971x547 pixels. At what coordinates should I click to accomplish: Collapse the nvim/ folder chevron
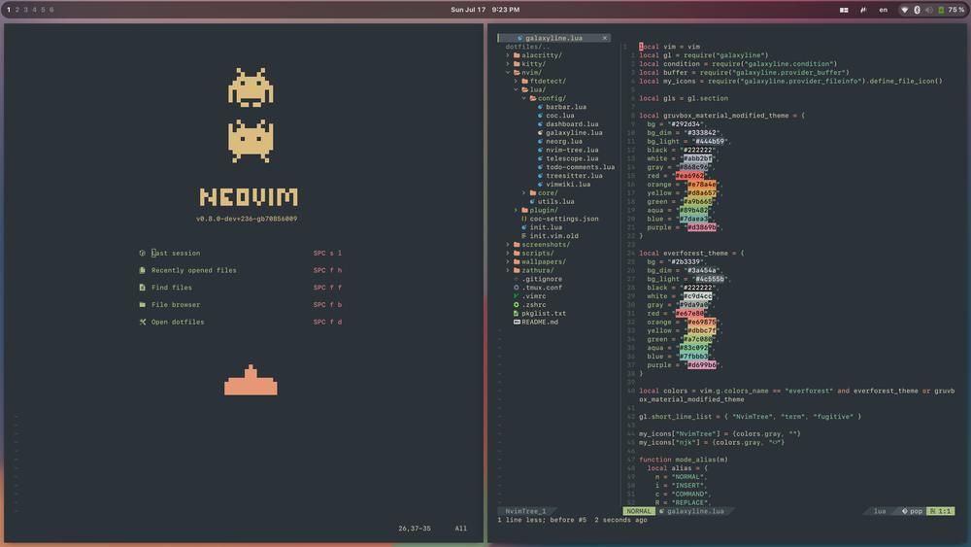508,73
